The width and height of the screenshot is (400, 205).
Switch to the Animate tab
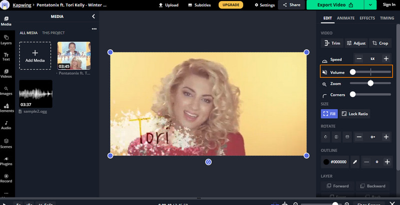345,18
